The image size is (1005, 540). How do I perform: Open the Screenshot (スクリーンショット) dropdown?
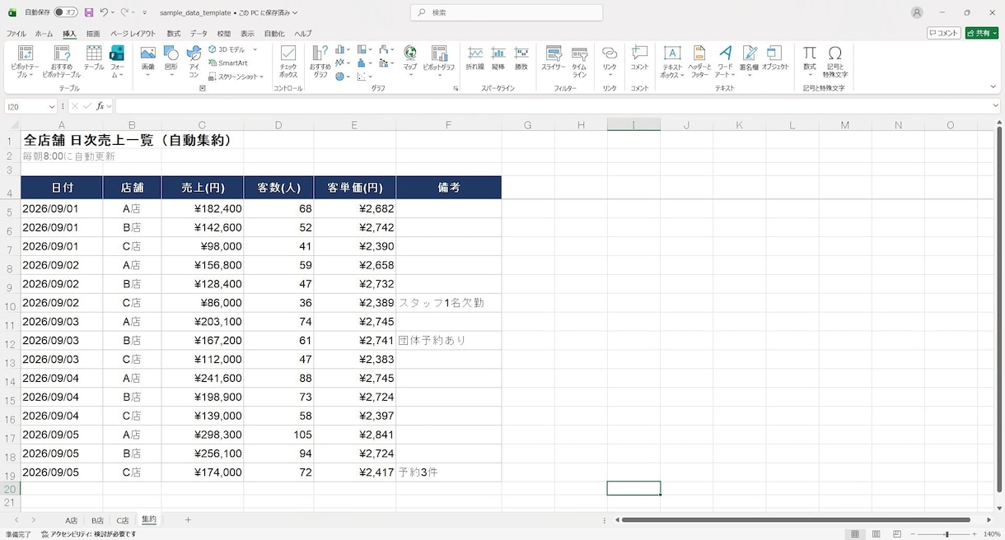click(x=236, y=77)
